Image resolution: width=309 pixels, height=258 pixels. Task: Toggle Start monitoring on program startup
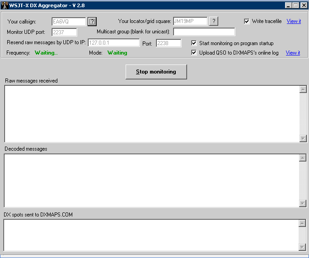[x=194, y=43]
